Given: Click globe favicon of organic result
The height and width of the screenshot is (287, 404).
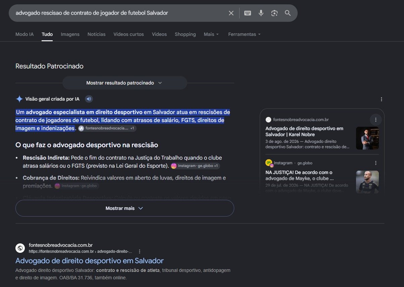Looking at the screenshot, I should 20,248.
